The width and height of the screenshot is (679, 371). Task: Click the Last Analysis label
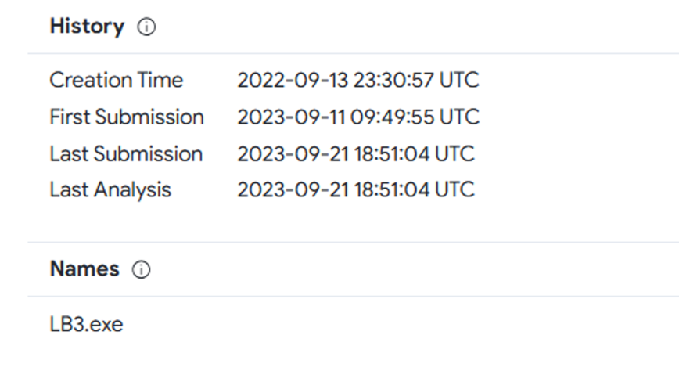click(110, 190)
